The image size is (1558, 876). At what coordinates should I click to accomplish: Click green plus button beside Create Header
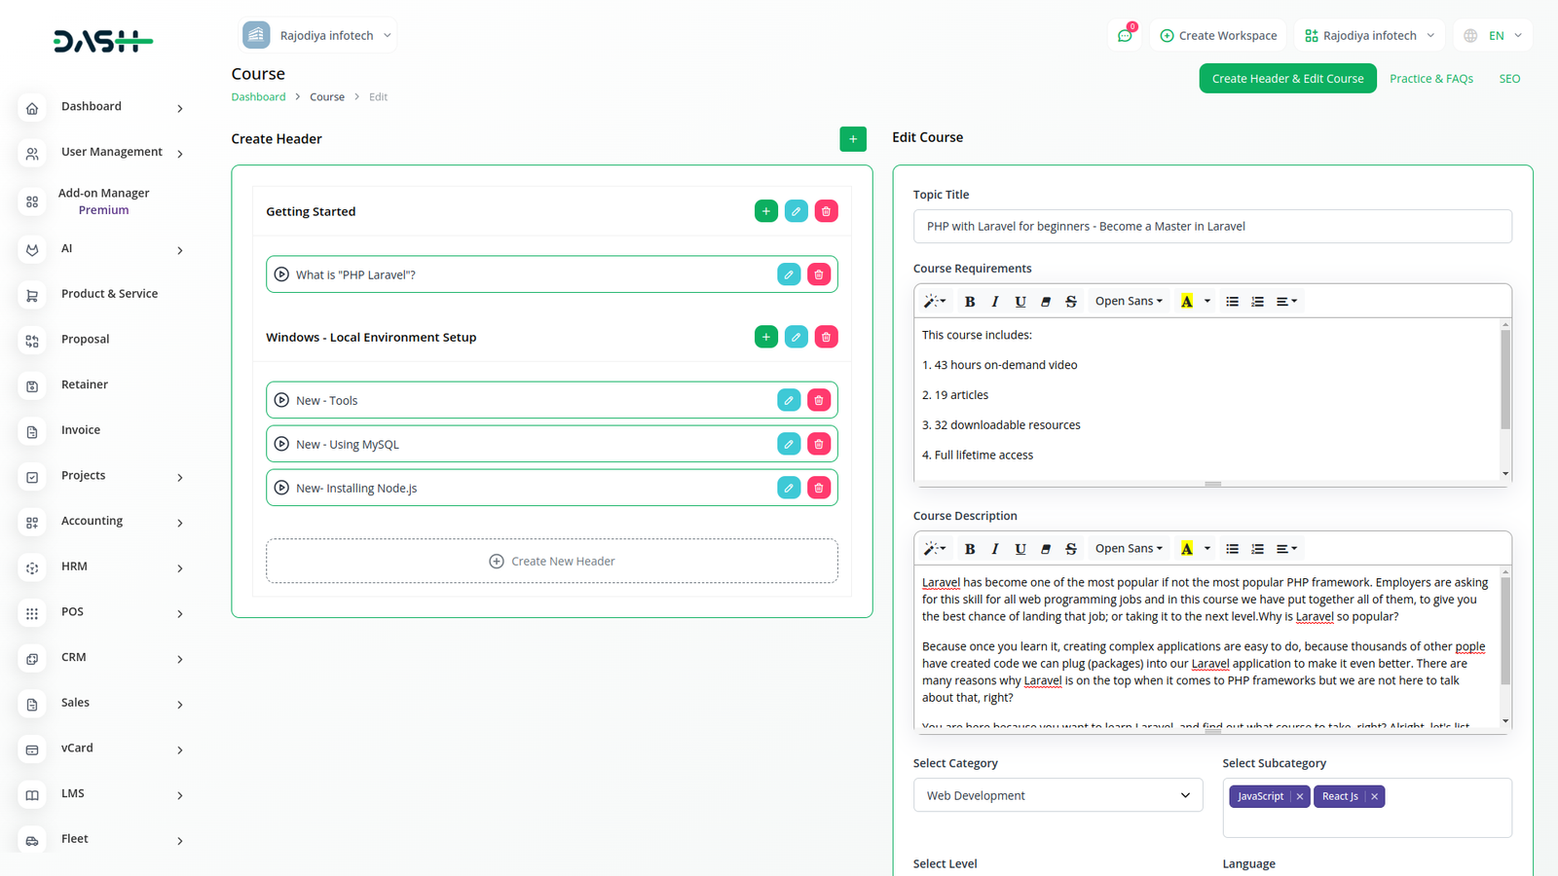point(852,139)
